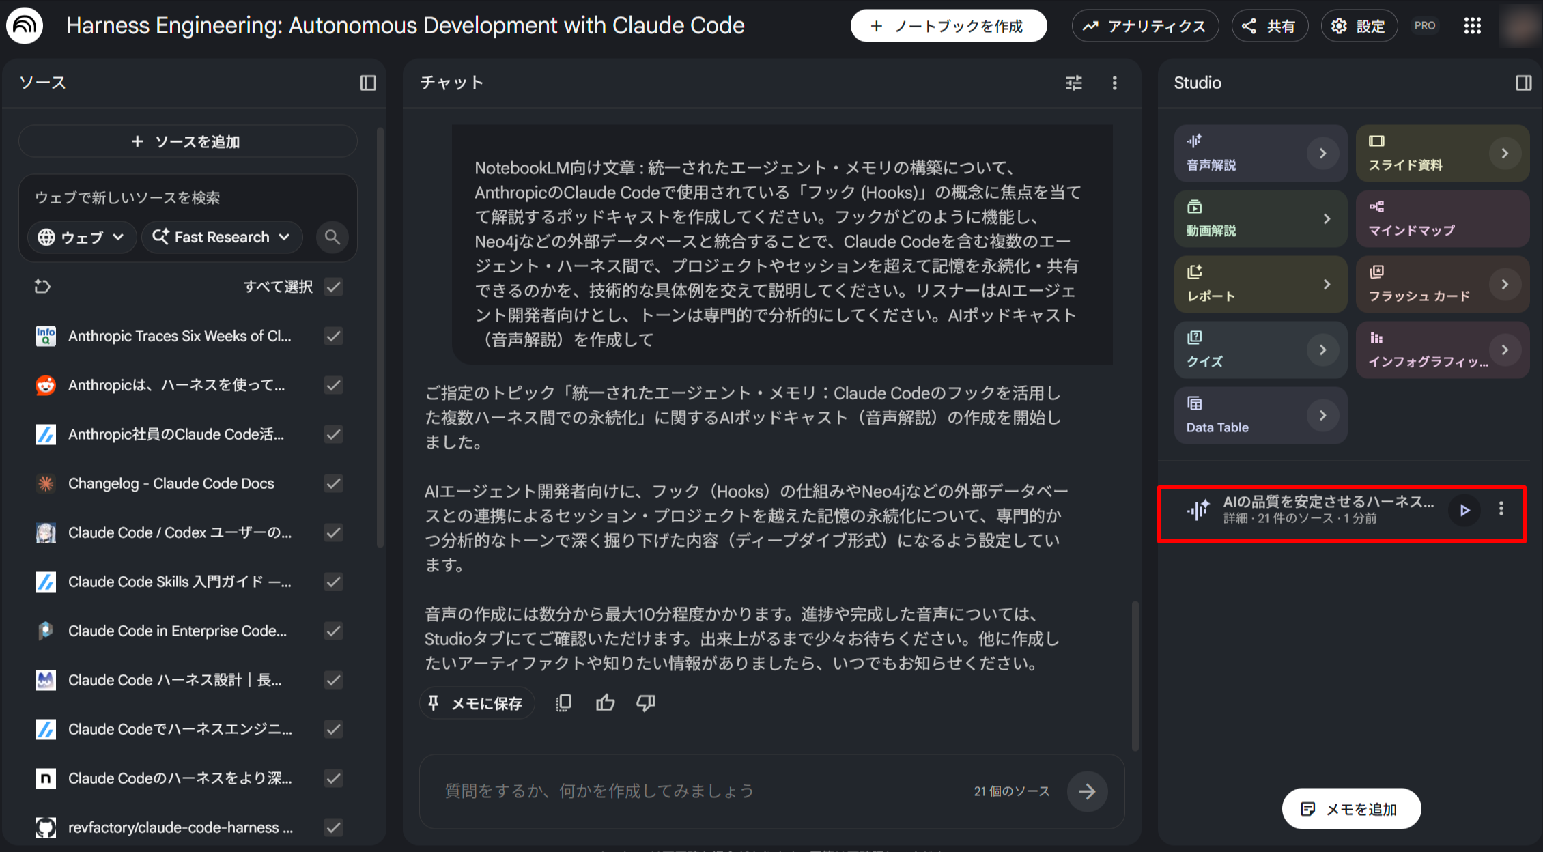Uncheck Claude Code in Enterprise source
Screen dimensions: 1543x852
point(333,631)
